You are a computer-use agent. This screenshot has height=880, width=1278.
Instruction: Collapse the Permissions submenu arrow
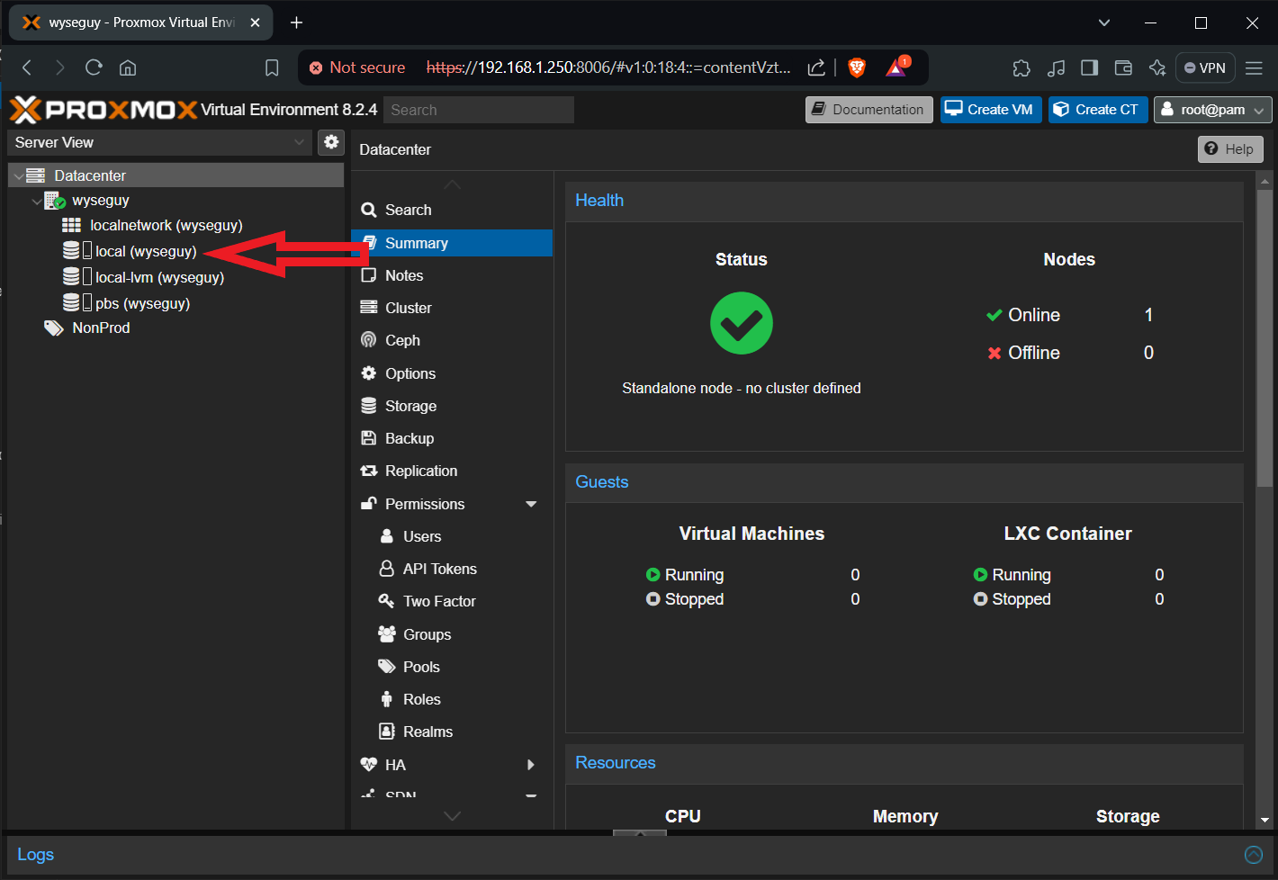pyautogui.click(x=531, y=504)
